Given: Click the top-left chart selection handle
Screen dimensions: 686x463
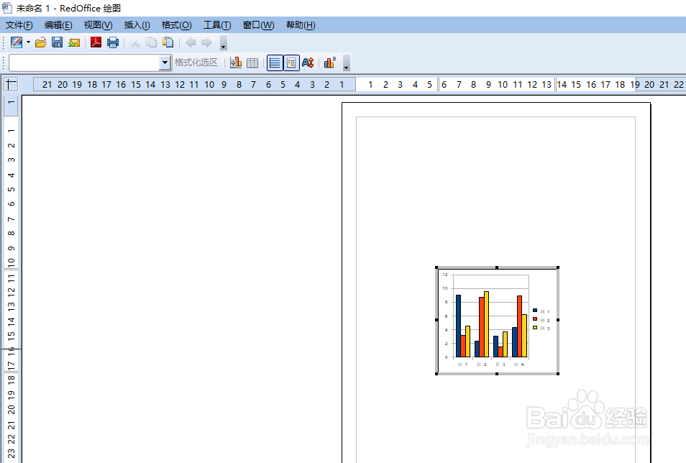Looking at the screenshot, I should [x=436, y=267].
